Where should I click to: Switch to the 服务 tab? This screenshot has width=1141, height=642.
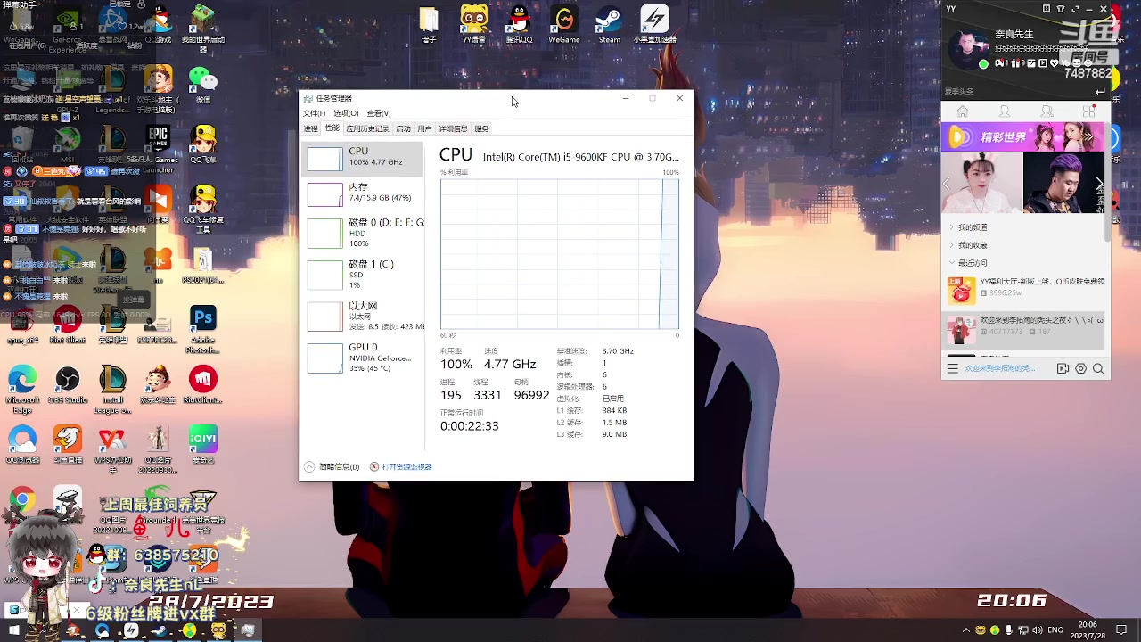481,128
